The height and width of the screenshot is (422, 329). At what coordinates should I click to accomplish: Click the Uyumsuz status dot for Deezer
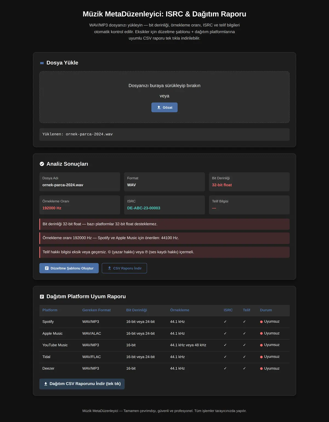tap(261, 369)
